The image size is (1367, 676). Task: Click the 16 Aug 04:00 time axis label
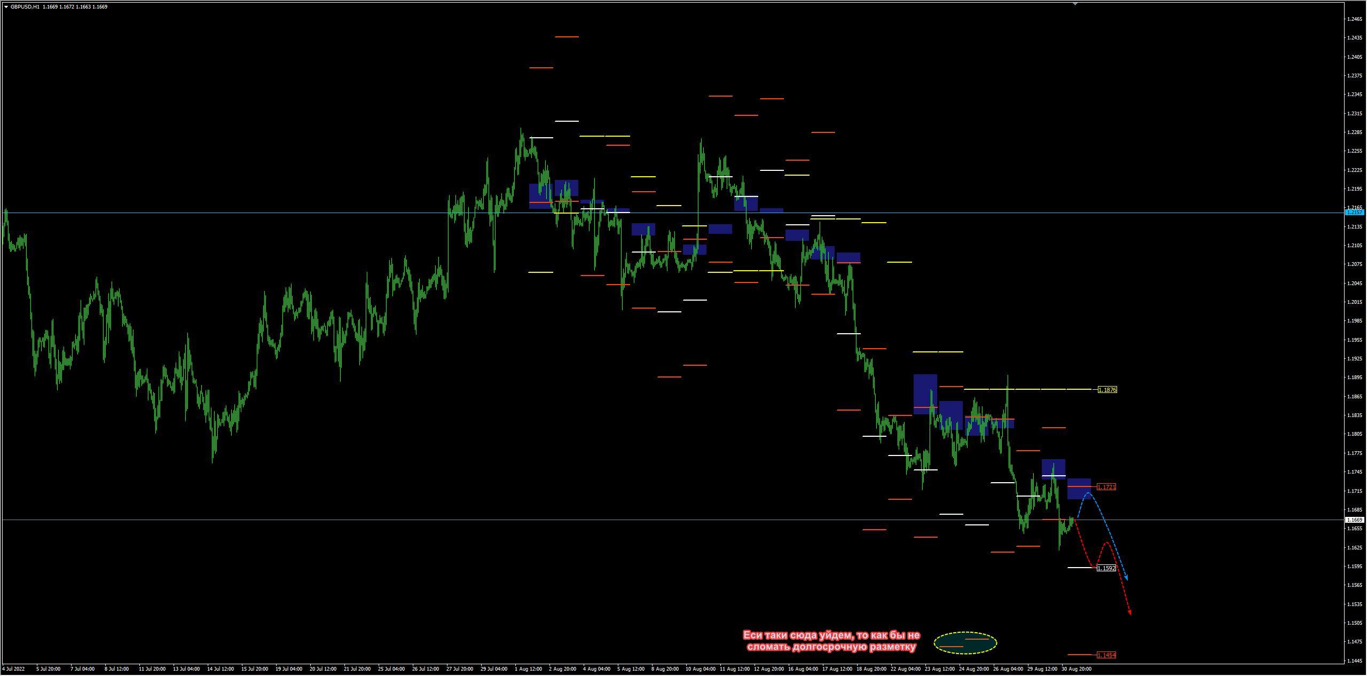(x=803, y=669)
